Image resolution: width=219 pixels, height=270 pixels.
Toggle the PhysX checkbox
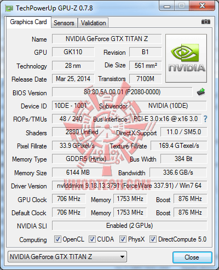tap(123, 239)
